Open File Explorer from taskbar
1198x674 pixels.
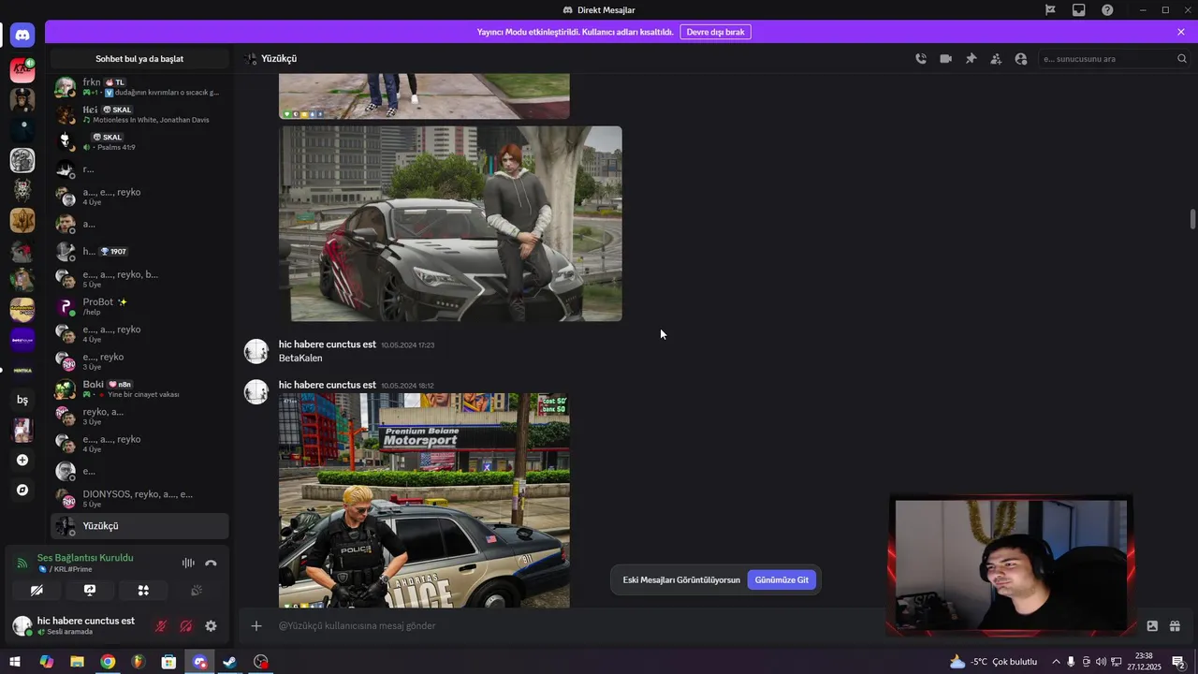click(x=77, y=662)
